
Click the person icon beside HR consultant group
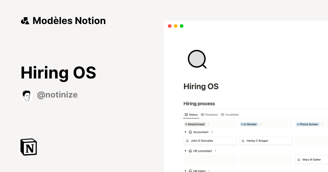coord(190,151)
